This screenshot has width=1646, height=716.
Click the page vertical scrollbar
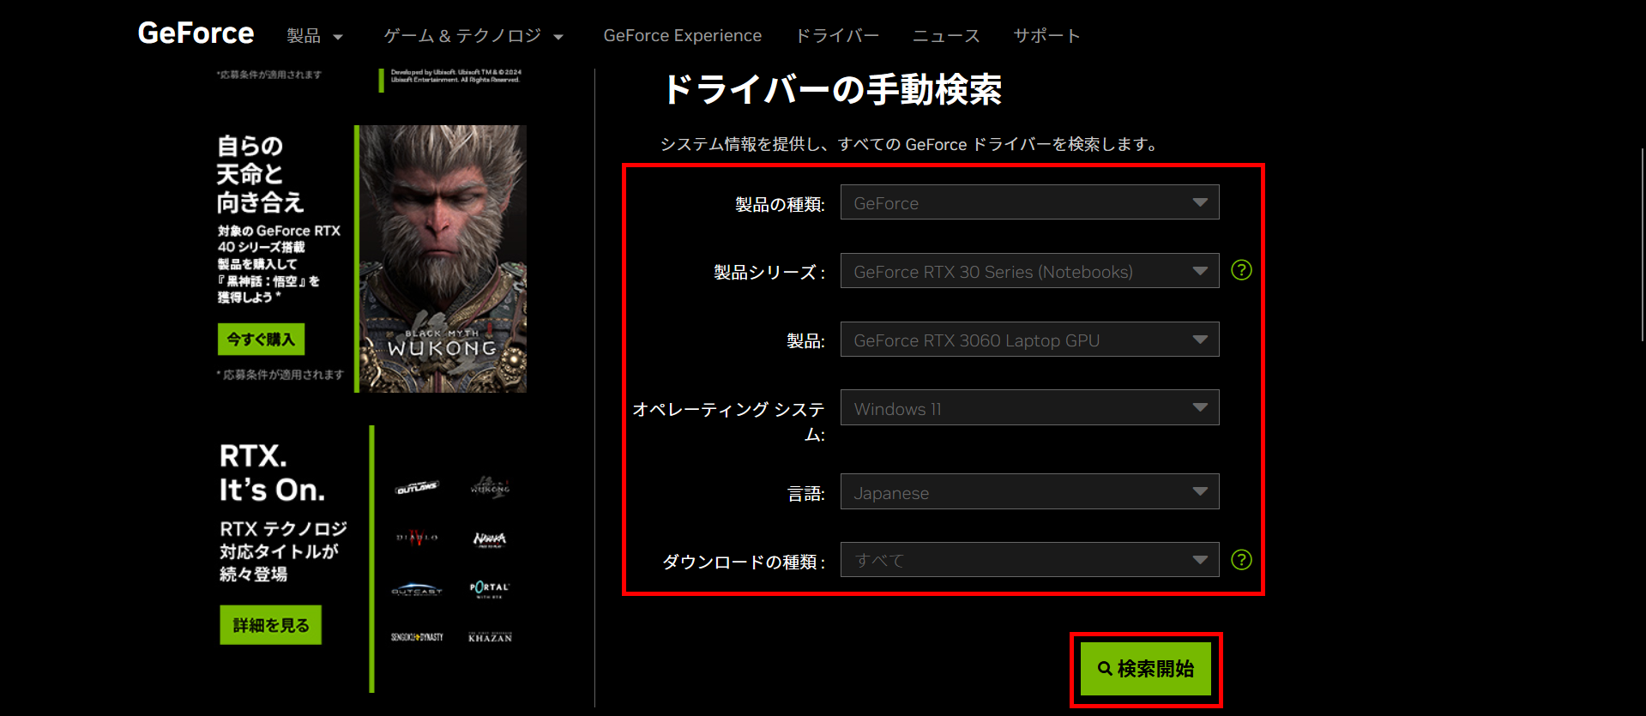point(1642,244)
